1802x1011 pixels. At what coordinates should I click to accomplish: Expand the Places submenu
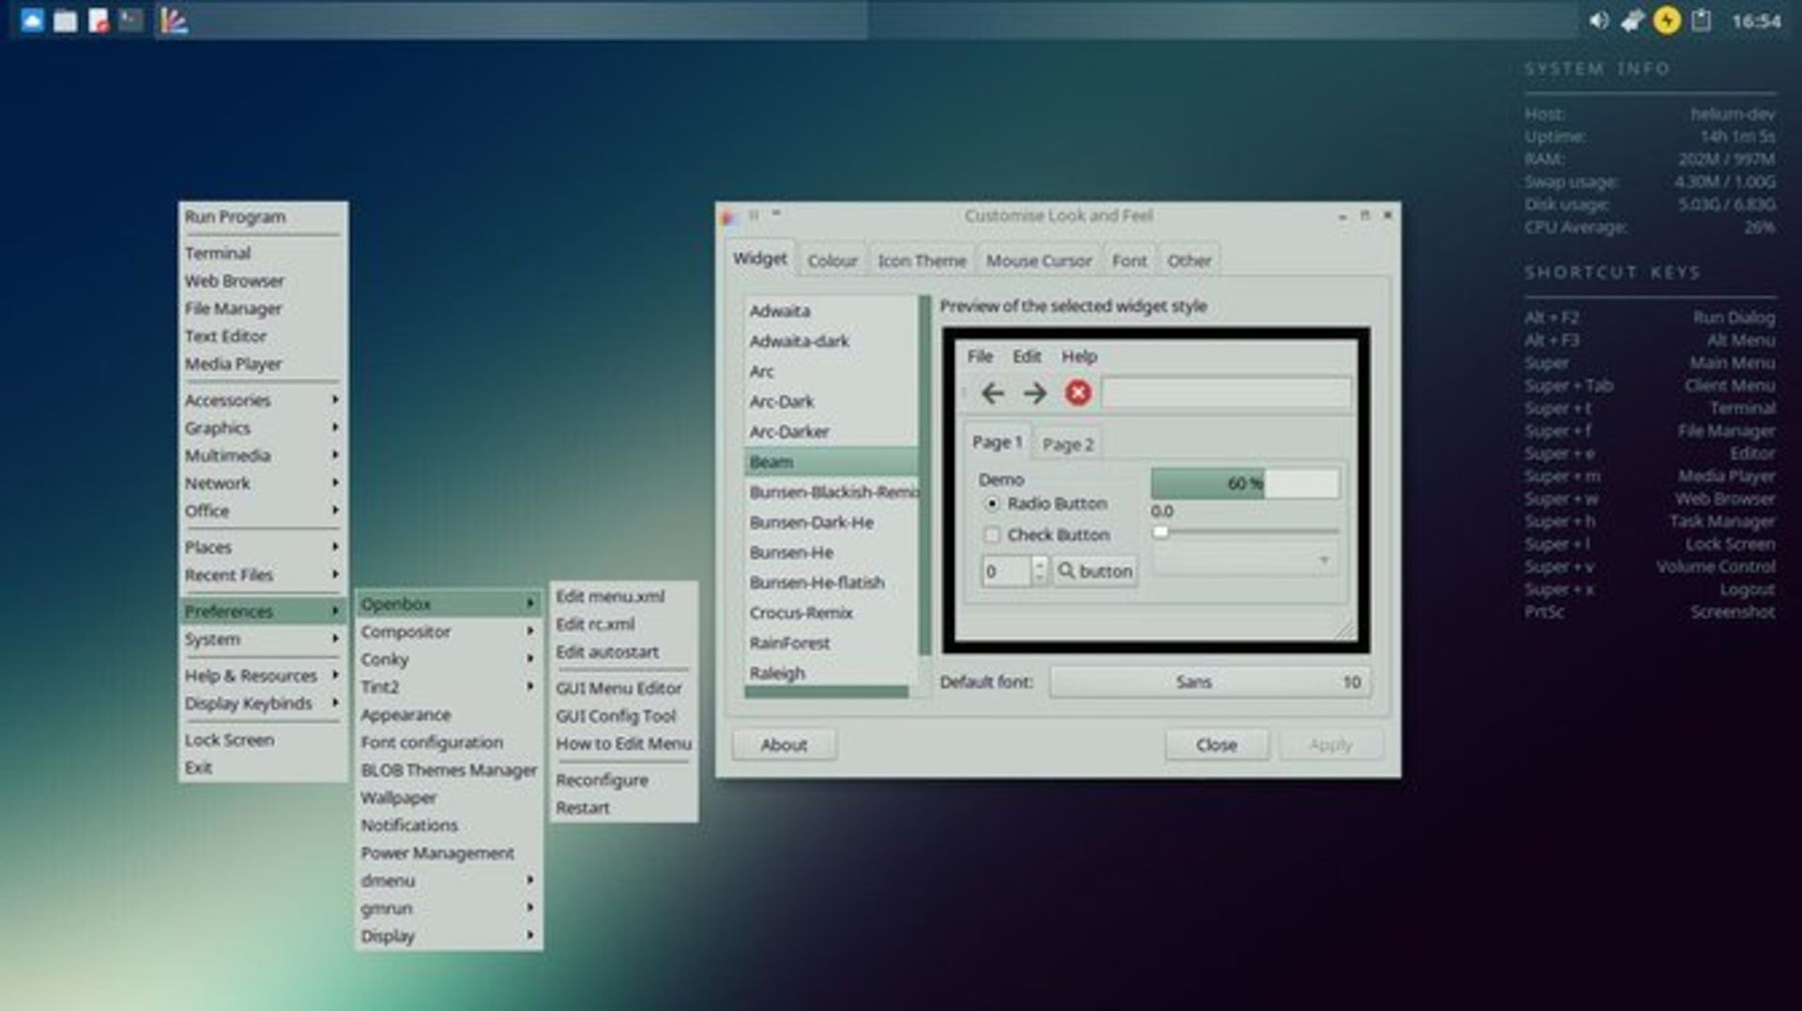pyautogui.click(x=261, y=547)
